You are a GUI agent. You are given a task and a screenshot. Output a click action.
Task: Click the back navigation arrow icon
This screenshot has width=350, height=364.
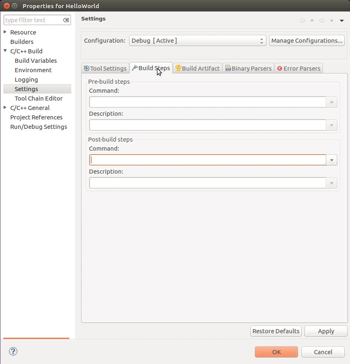click(302, 21)
